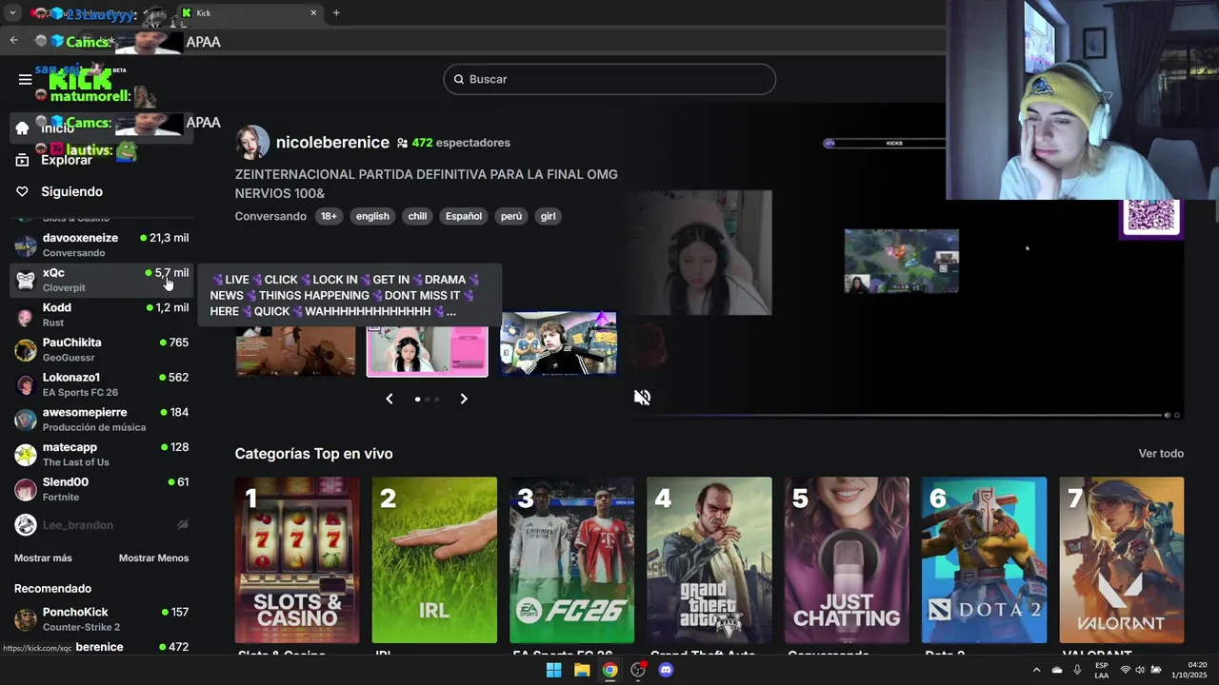Open the Slots & Casino category card
Screen dimensions: 1219x685
coord(297,560)
